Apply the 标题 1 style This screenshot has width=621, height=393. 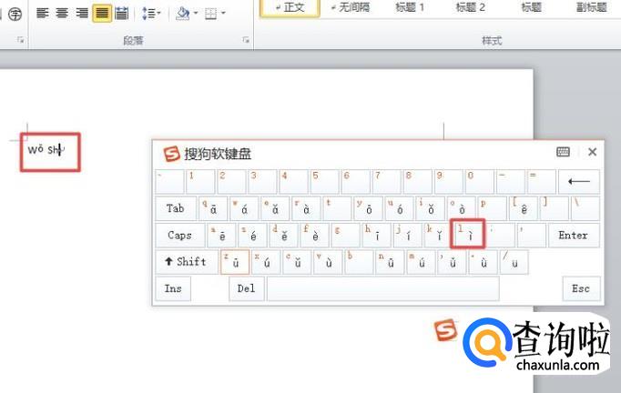[410, 7]
